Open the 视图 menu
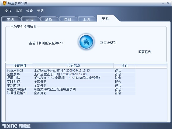Viewport: 172px width, 129px height. [x=19, y=11]
